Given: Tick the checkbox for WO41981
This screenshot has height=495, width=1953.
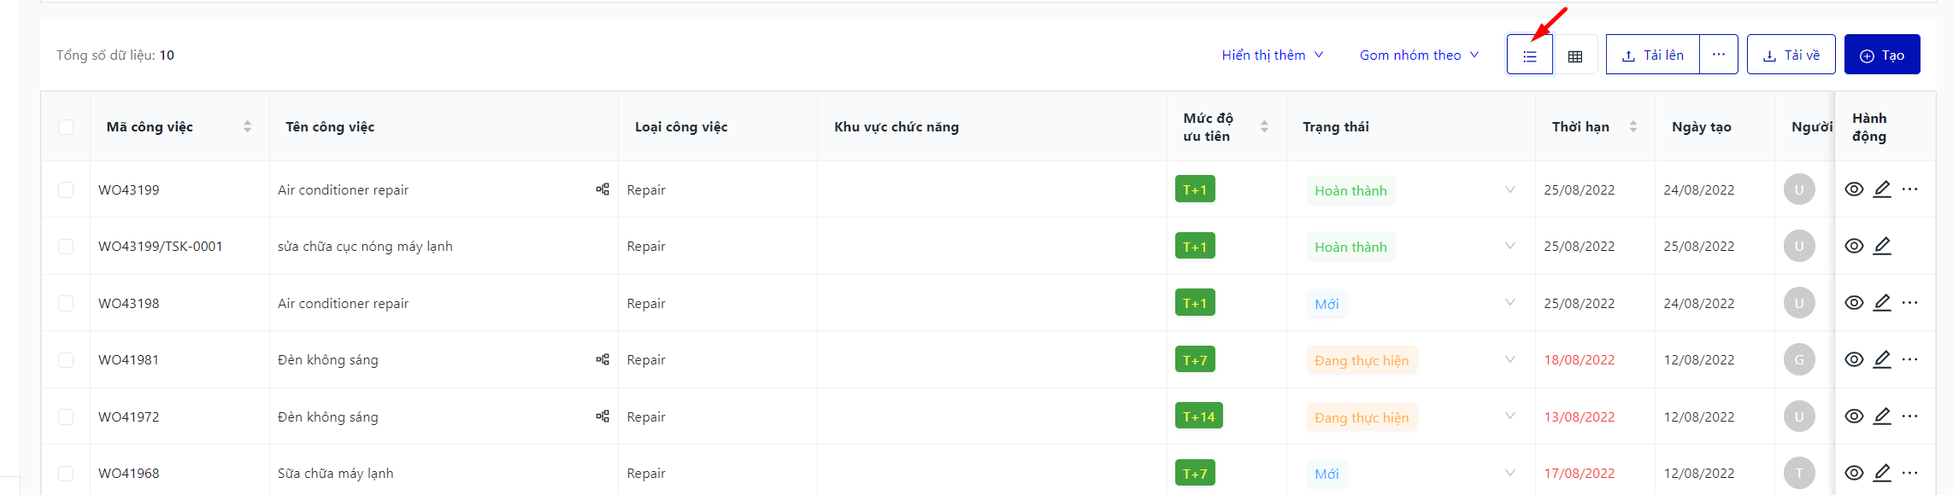Looking at the screenshot, I should (x=66, y=359).
